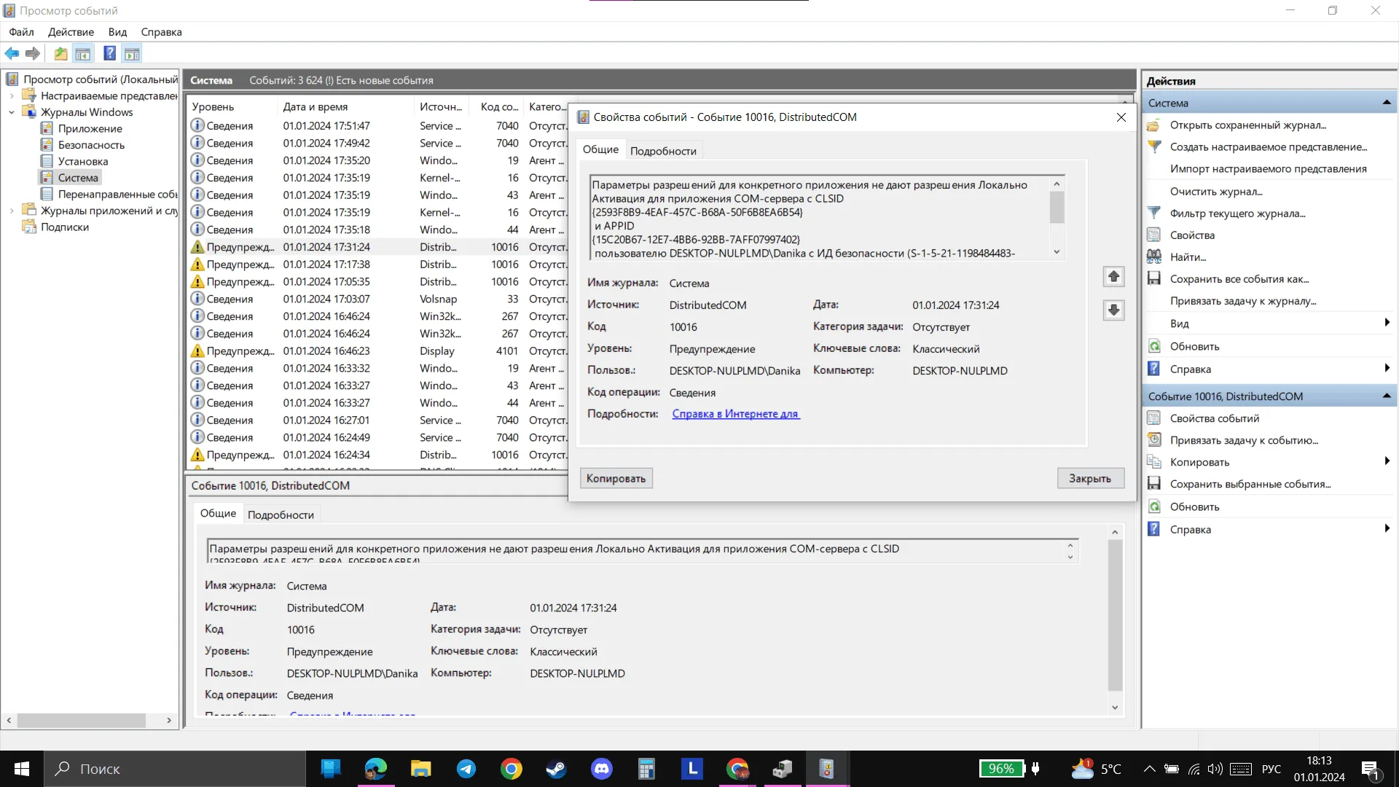1399x787 pixels.
Task: Click the Up one level folder icon
Action: [x=60, y=53]
